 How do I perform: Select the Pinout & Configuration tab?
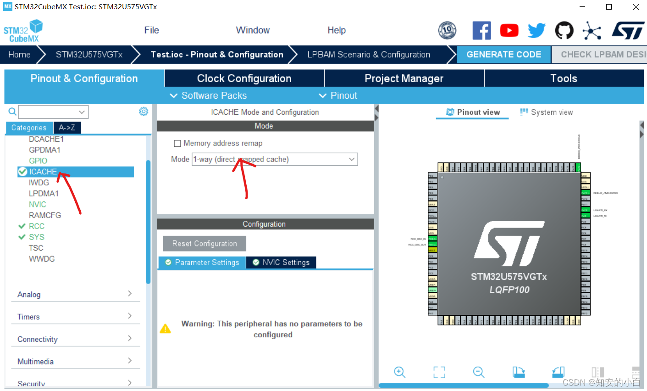(84, 78)
